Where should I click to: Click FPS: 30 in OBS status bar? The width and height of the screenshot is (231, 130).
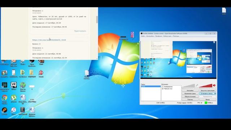click(x=200, y=103)
